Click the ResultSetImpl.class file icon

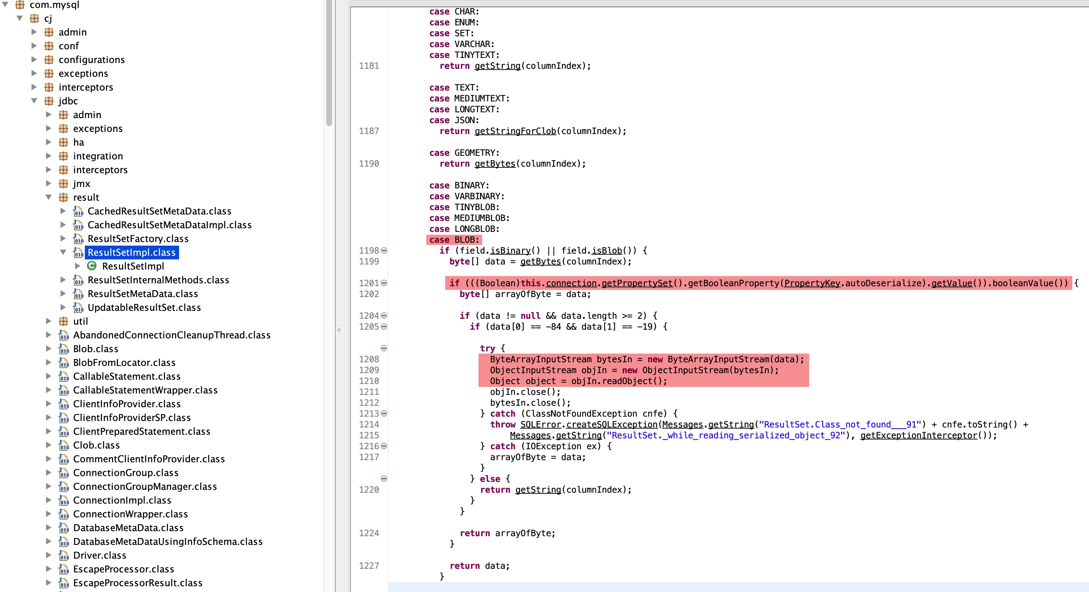tap(78, 253)
